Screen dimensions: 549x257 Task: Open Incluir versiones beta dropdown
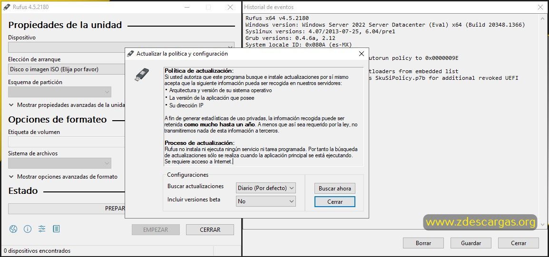point(266,201)
